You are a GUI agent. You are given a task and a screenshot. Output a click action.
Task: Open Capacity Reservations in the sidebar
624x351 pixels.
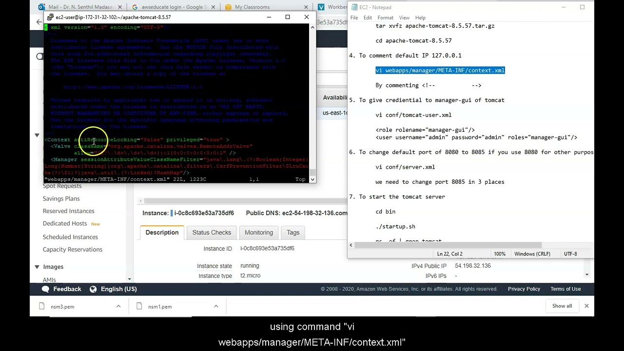[72, 250]
